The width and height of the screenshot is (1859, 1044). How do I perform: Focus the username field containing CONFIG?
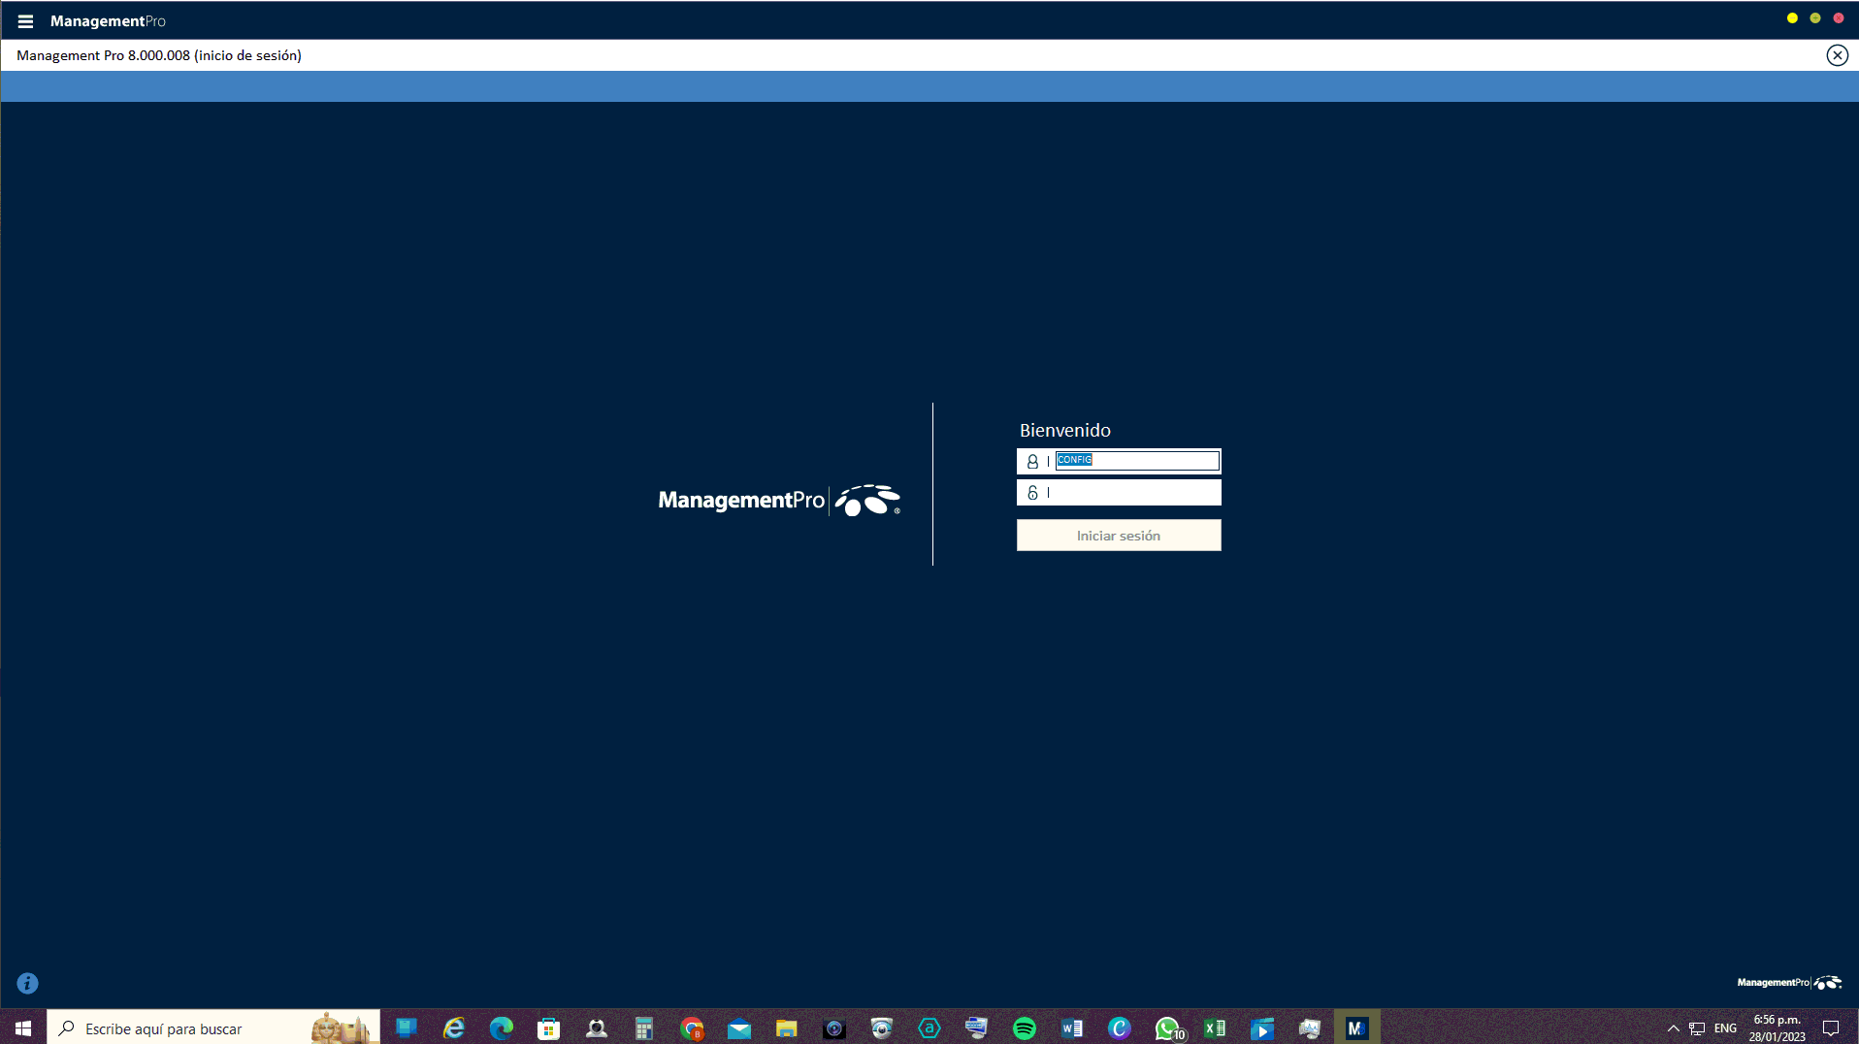[1136, 461]
